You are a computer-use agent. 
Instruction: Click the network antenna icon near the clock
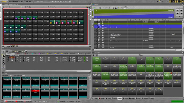[x=157, y=2]
